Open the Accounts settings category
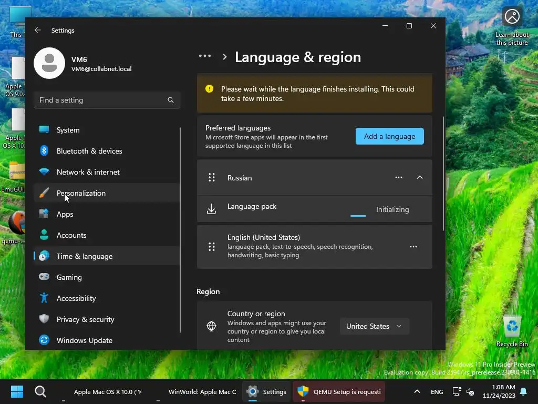 [107, 235]
